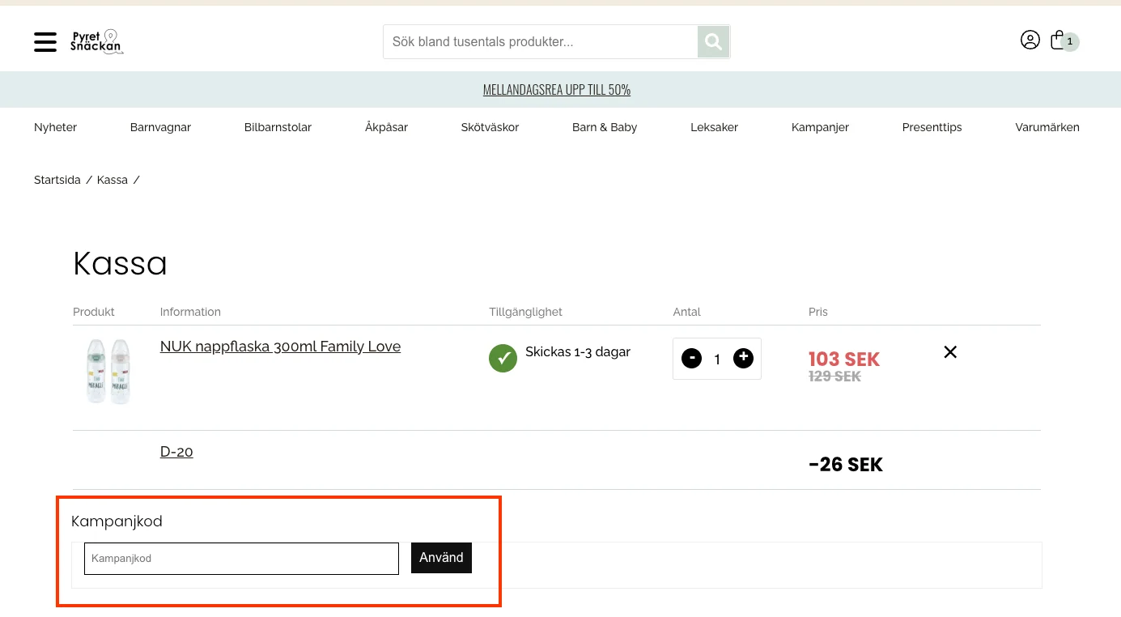Open NUK nappflaska 300ml product link
The width and height of the screenshot is (1121, 617).
click(280, 347)
